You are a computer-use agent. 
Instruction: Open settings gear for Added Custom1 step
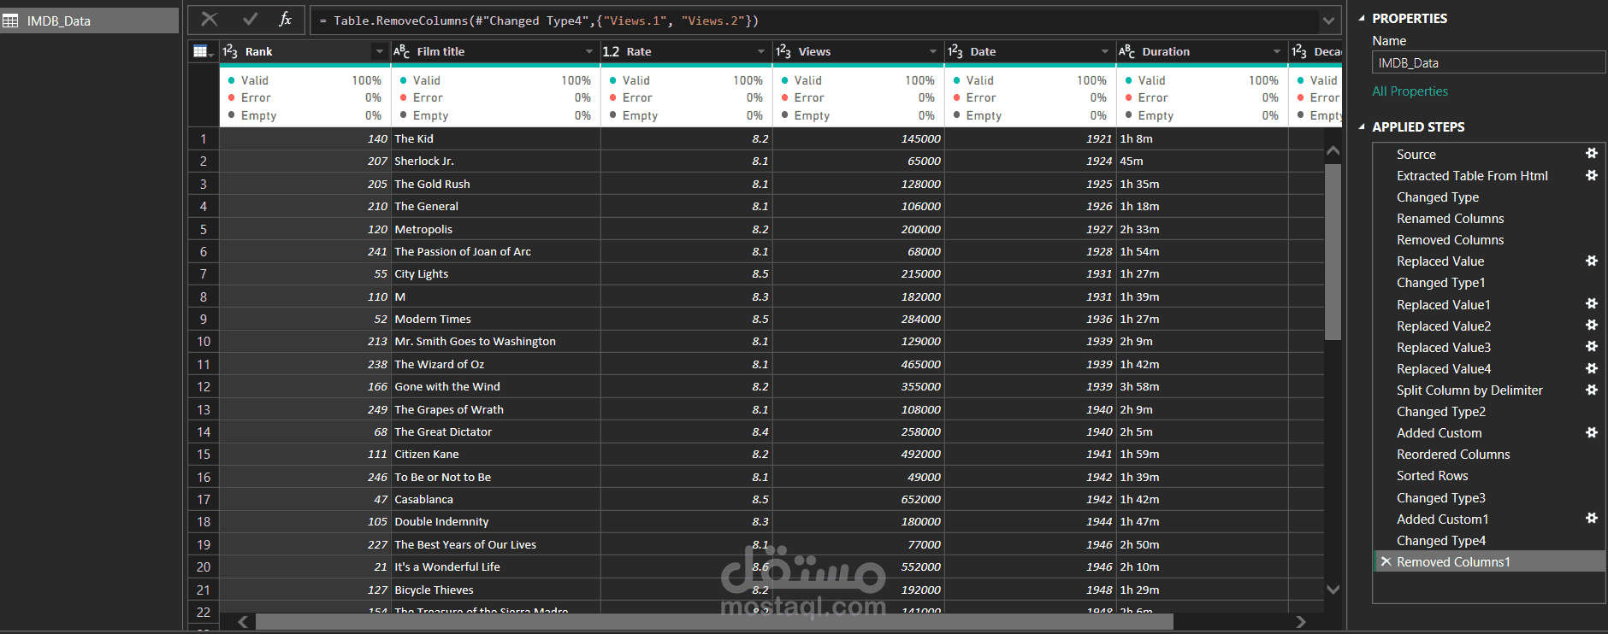click(x=1592, y=519)
